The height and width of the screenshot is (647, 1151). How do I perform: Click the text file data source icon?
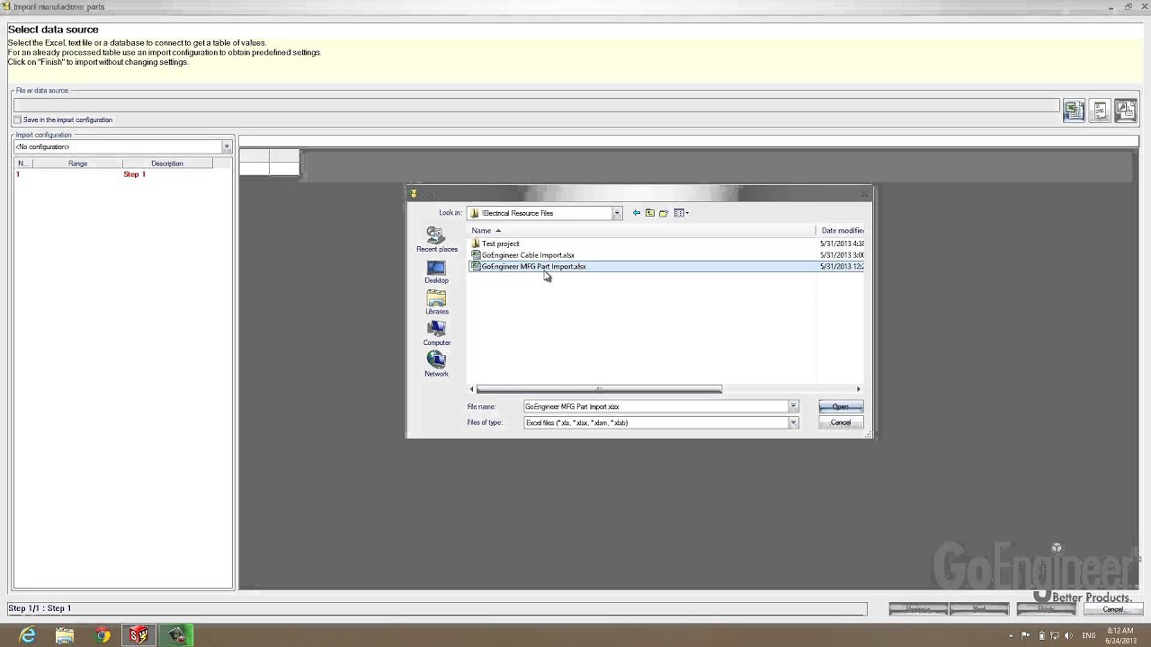(x=1100, y=111)
